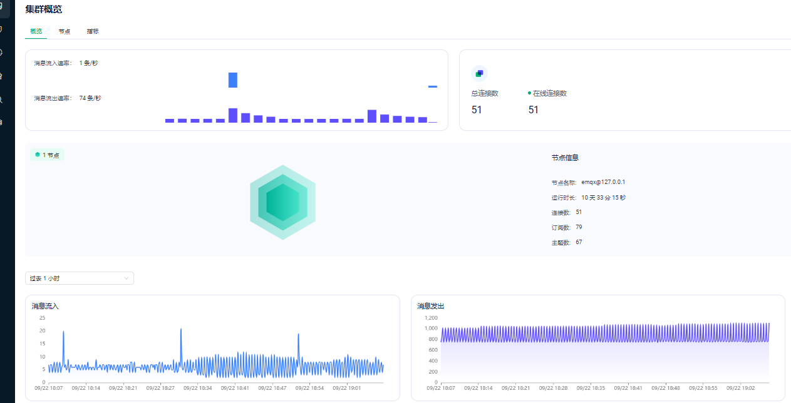The image size is (791, 403).
Task: Click the 51 value under 在线连接数
Action: point(534,110)
